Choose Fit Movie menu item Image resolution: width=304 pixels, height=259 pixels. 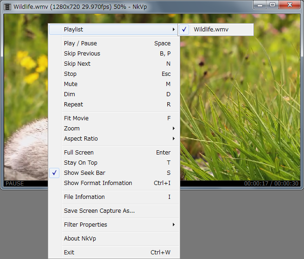tap(114, 118)
